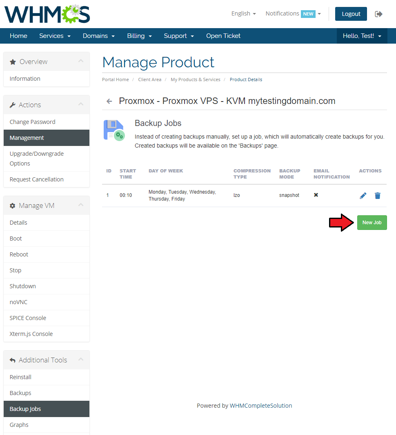396x435 pixels.
Task: Click Reboot in Manage VM
Action: (47, 254)
